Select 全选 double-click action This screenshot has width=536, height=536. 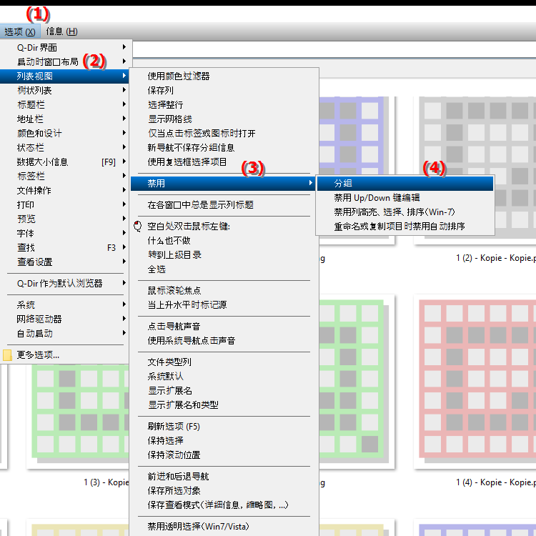224,269
